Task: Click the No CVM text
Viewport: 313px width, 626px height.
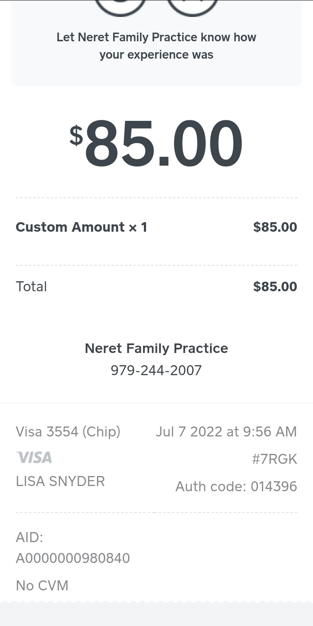Action: 42,586
